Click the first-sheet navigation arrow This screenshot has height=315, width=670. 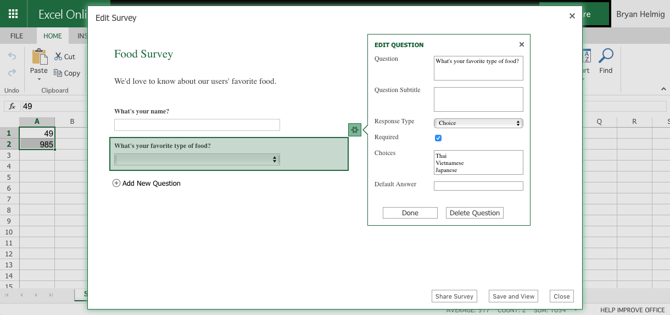point(8,295)
